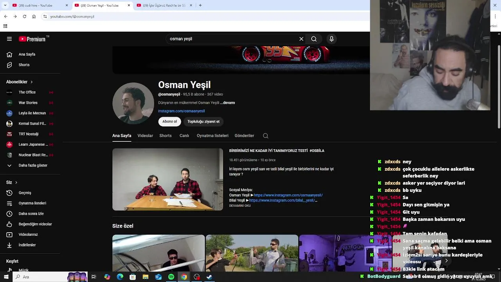
Task: Click Abone ol button
Action: 169,121
